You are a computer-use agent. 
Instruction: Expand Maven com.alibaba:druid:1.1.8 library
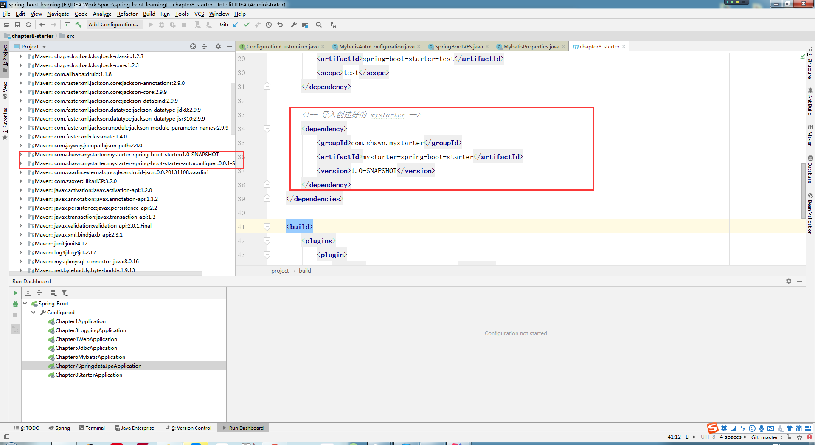[20, 74]
